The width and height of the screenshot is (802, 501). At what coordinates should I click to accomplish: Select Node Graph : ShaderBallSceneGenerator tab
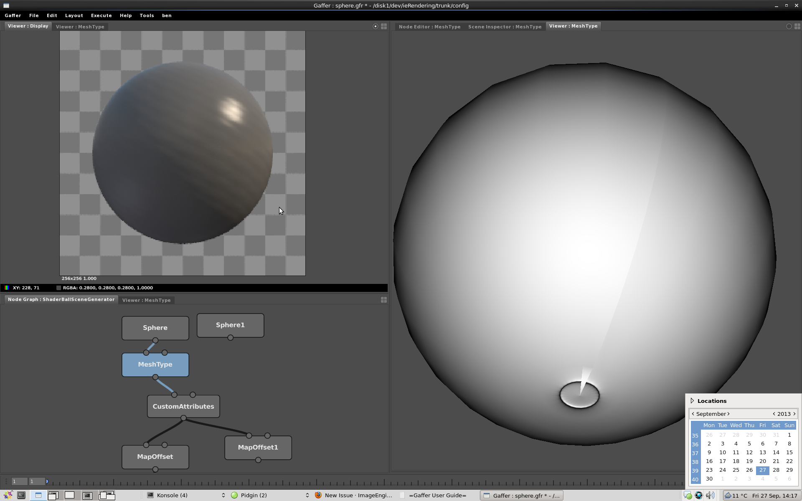pos(61,299)
